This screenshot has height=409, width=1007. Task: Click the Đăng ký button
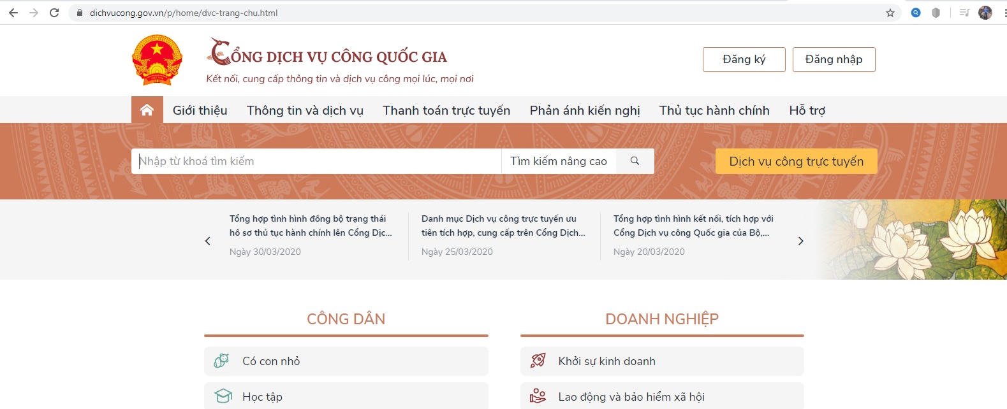pyautogui.click(x=744, y=59)
